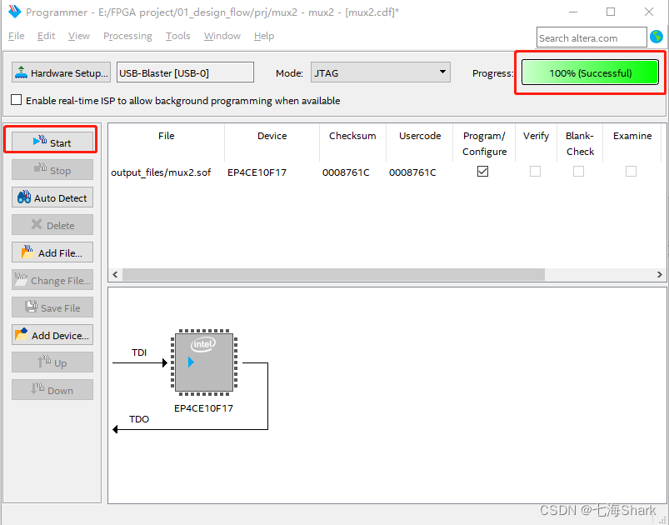Move the device Down in chain
This screenshot has width=669, height=525.
click(x=52, y=390)
